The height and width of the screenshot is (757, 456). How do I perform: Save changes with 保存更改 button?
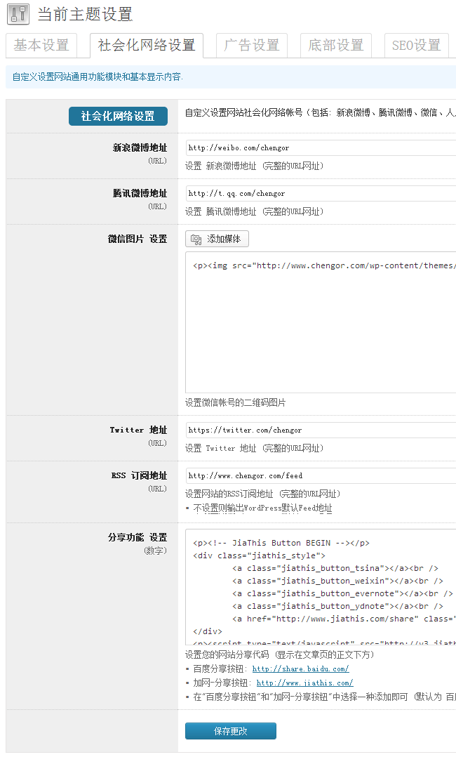coord(231,731)
